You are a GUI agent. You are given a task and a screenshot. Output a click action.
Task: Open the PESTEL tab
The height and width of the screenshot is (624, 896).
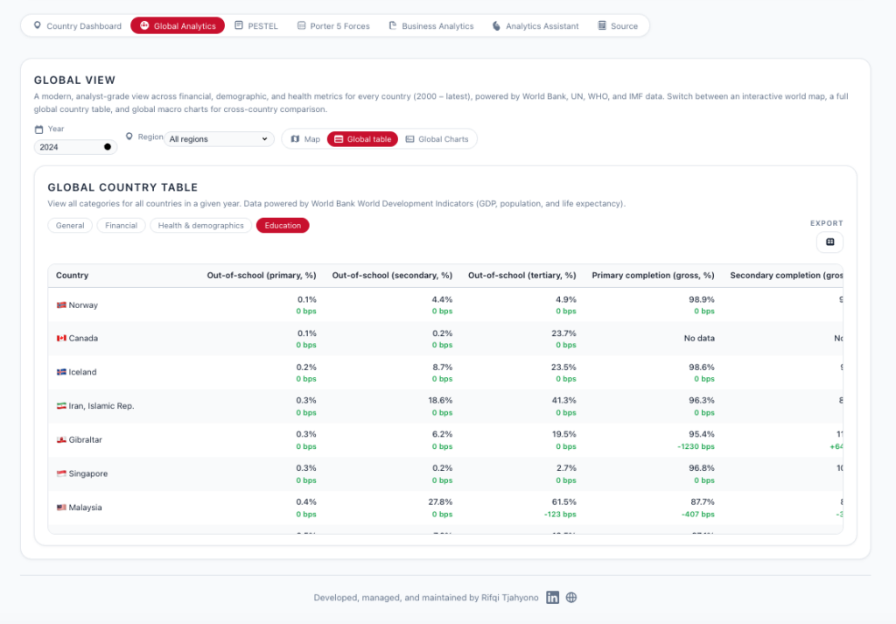(256, 26)
